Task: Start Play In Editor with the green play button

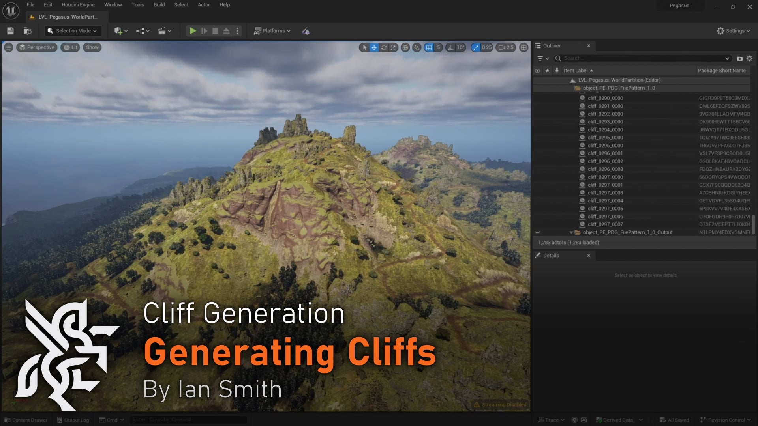Action: [193, 30]
